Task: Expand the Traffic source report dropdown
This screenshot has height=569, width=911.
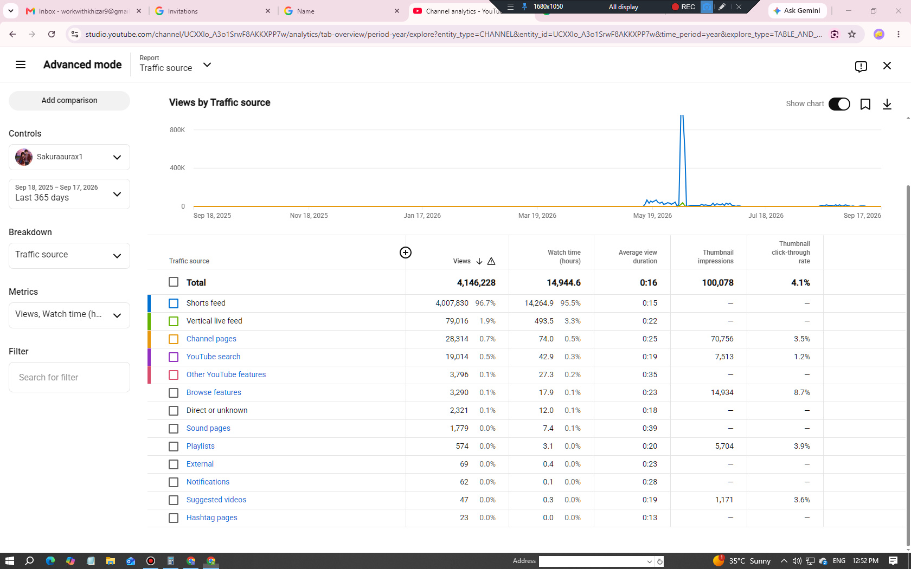Action: pyautogui.click(x=175, y=64)
